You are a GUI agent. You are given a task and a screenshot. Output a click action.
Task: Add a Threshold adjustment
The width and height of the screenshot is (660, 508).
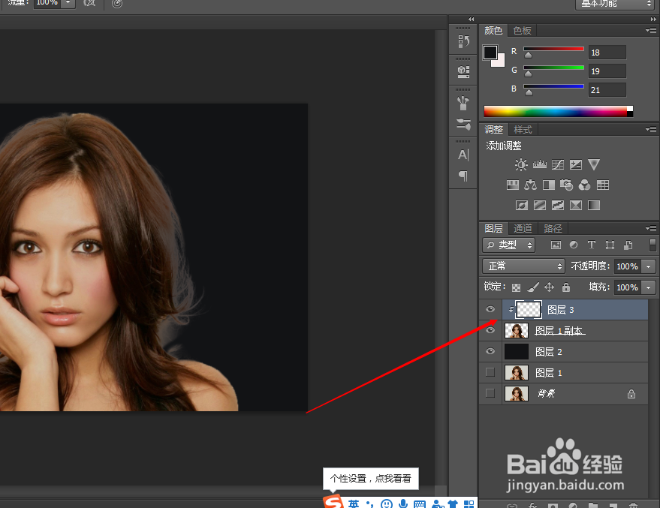pos(558,205)
